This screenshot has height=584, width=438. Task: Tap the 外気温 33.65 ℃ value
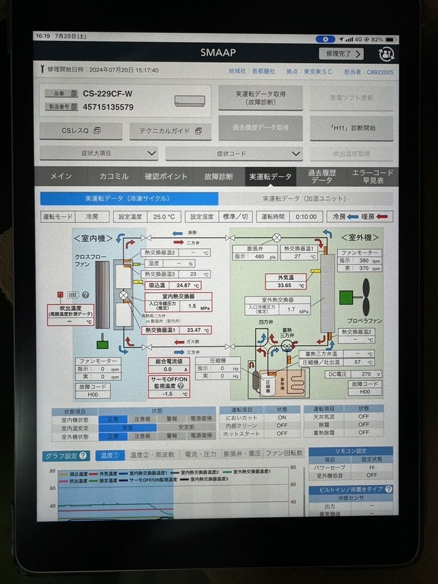(286, 282)
